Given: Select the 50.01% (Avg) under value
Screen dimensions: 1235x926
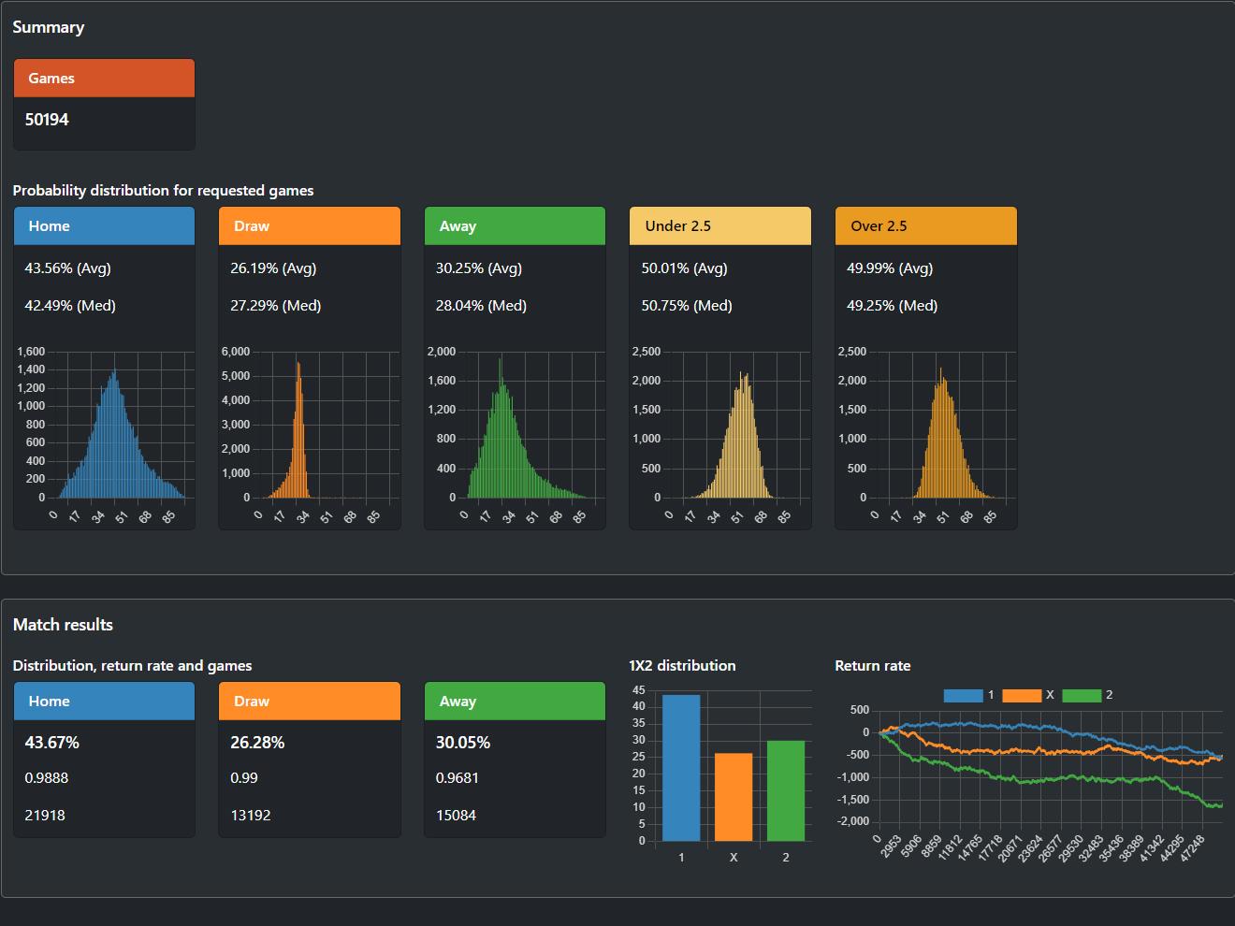Looking at the screenshot, I should coord(684,268).
